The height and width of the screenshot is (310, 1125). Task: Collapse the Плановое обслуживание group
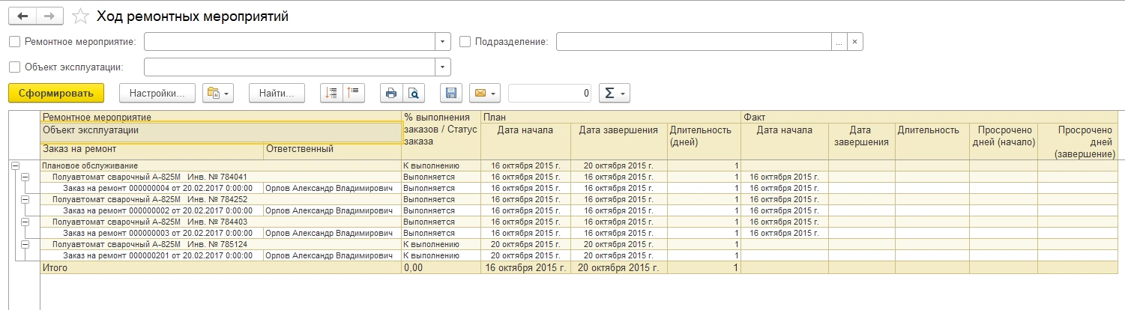[x=15, y=165]
